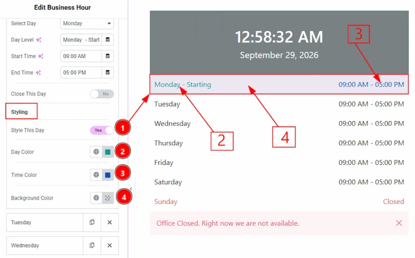Expand the Wednesday repeater item
Screen dimensions: 415x258
click(x=45, y=245)
